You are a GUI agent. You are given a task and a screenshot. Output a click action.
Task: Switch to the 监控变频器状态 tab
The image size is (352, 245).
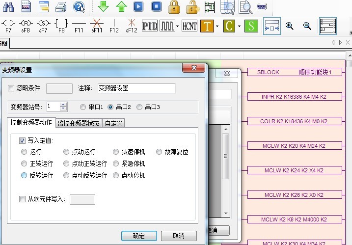[78, 123]
